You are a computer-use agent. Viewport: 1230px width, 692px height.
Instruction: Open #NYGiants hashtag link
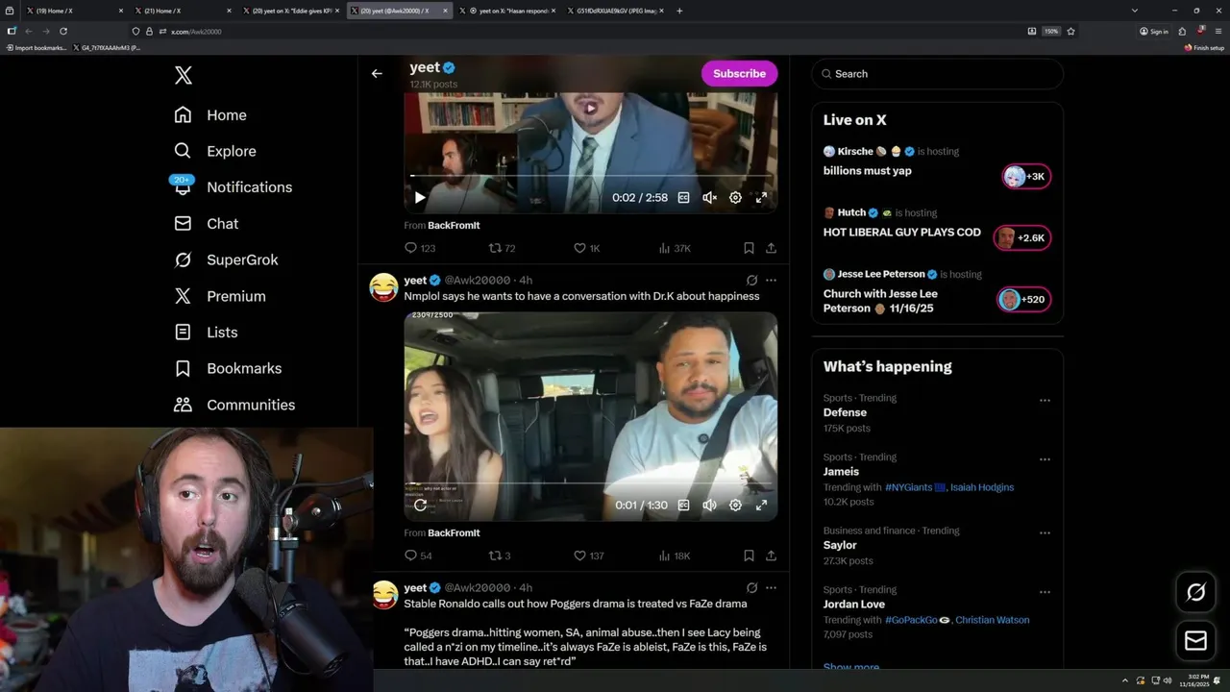coord(914,487)
